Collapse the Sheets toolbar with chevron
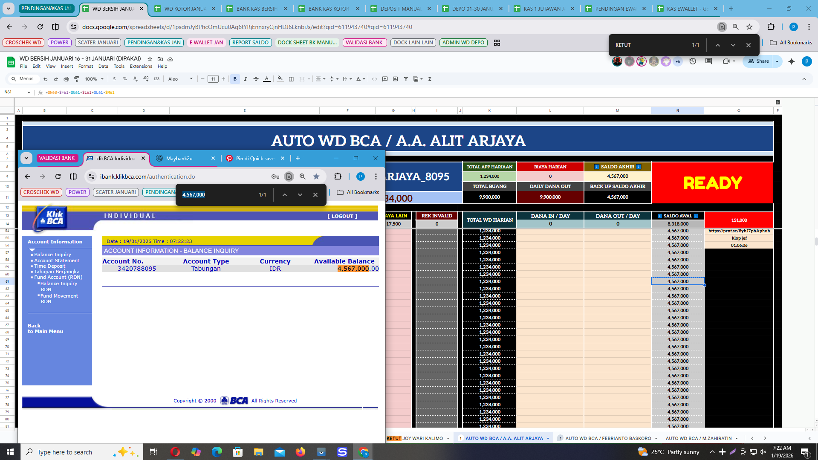Screen dimensions: 818x460 tap(804, 79)
